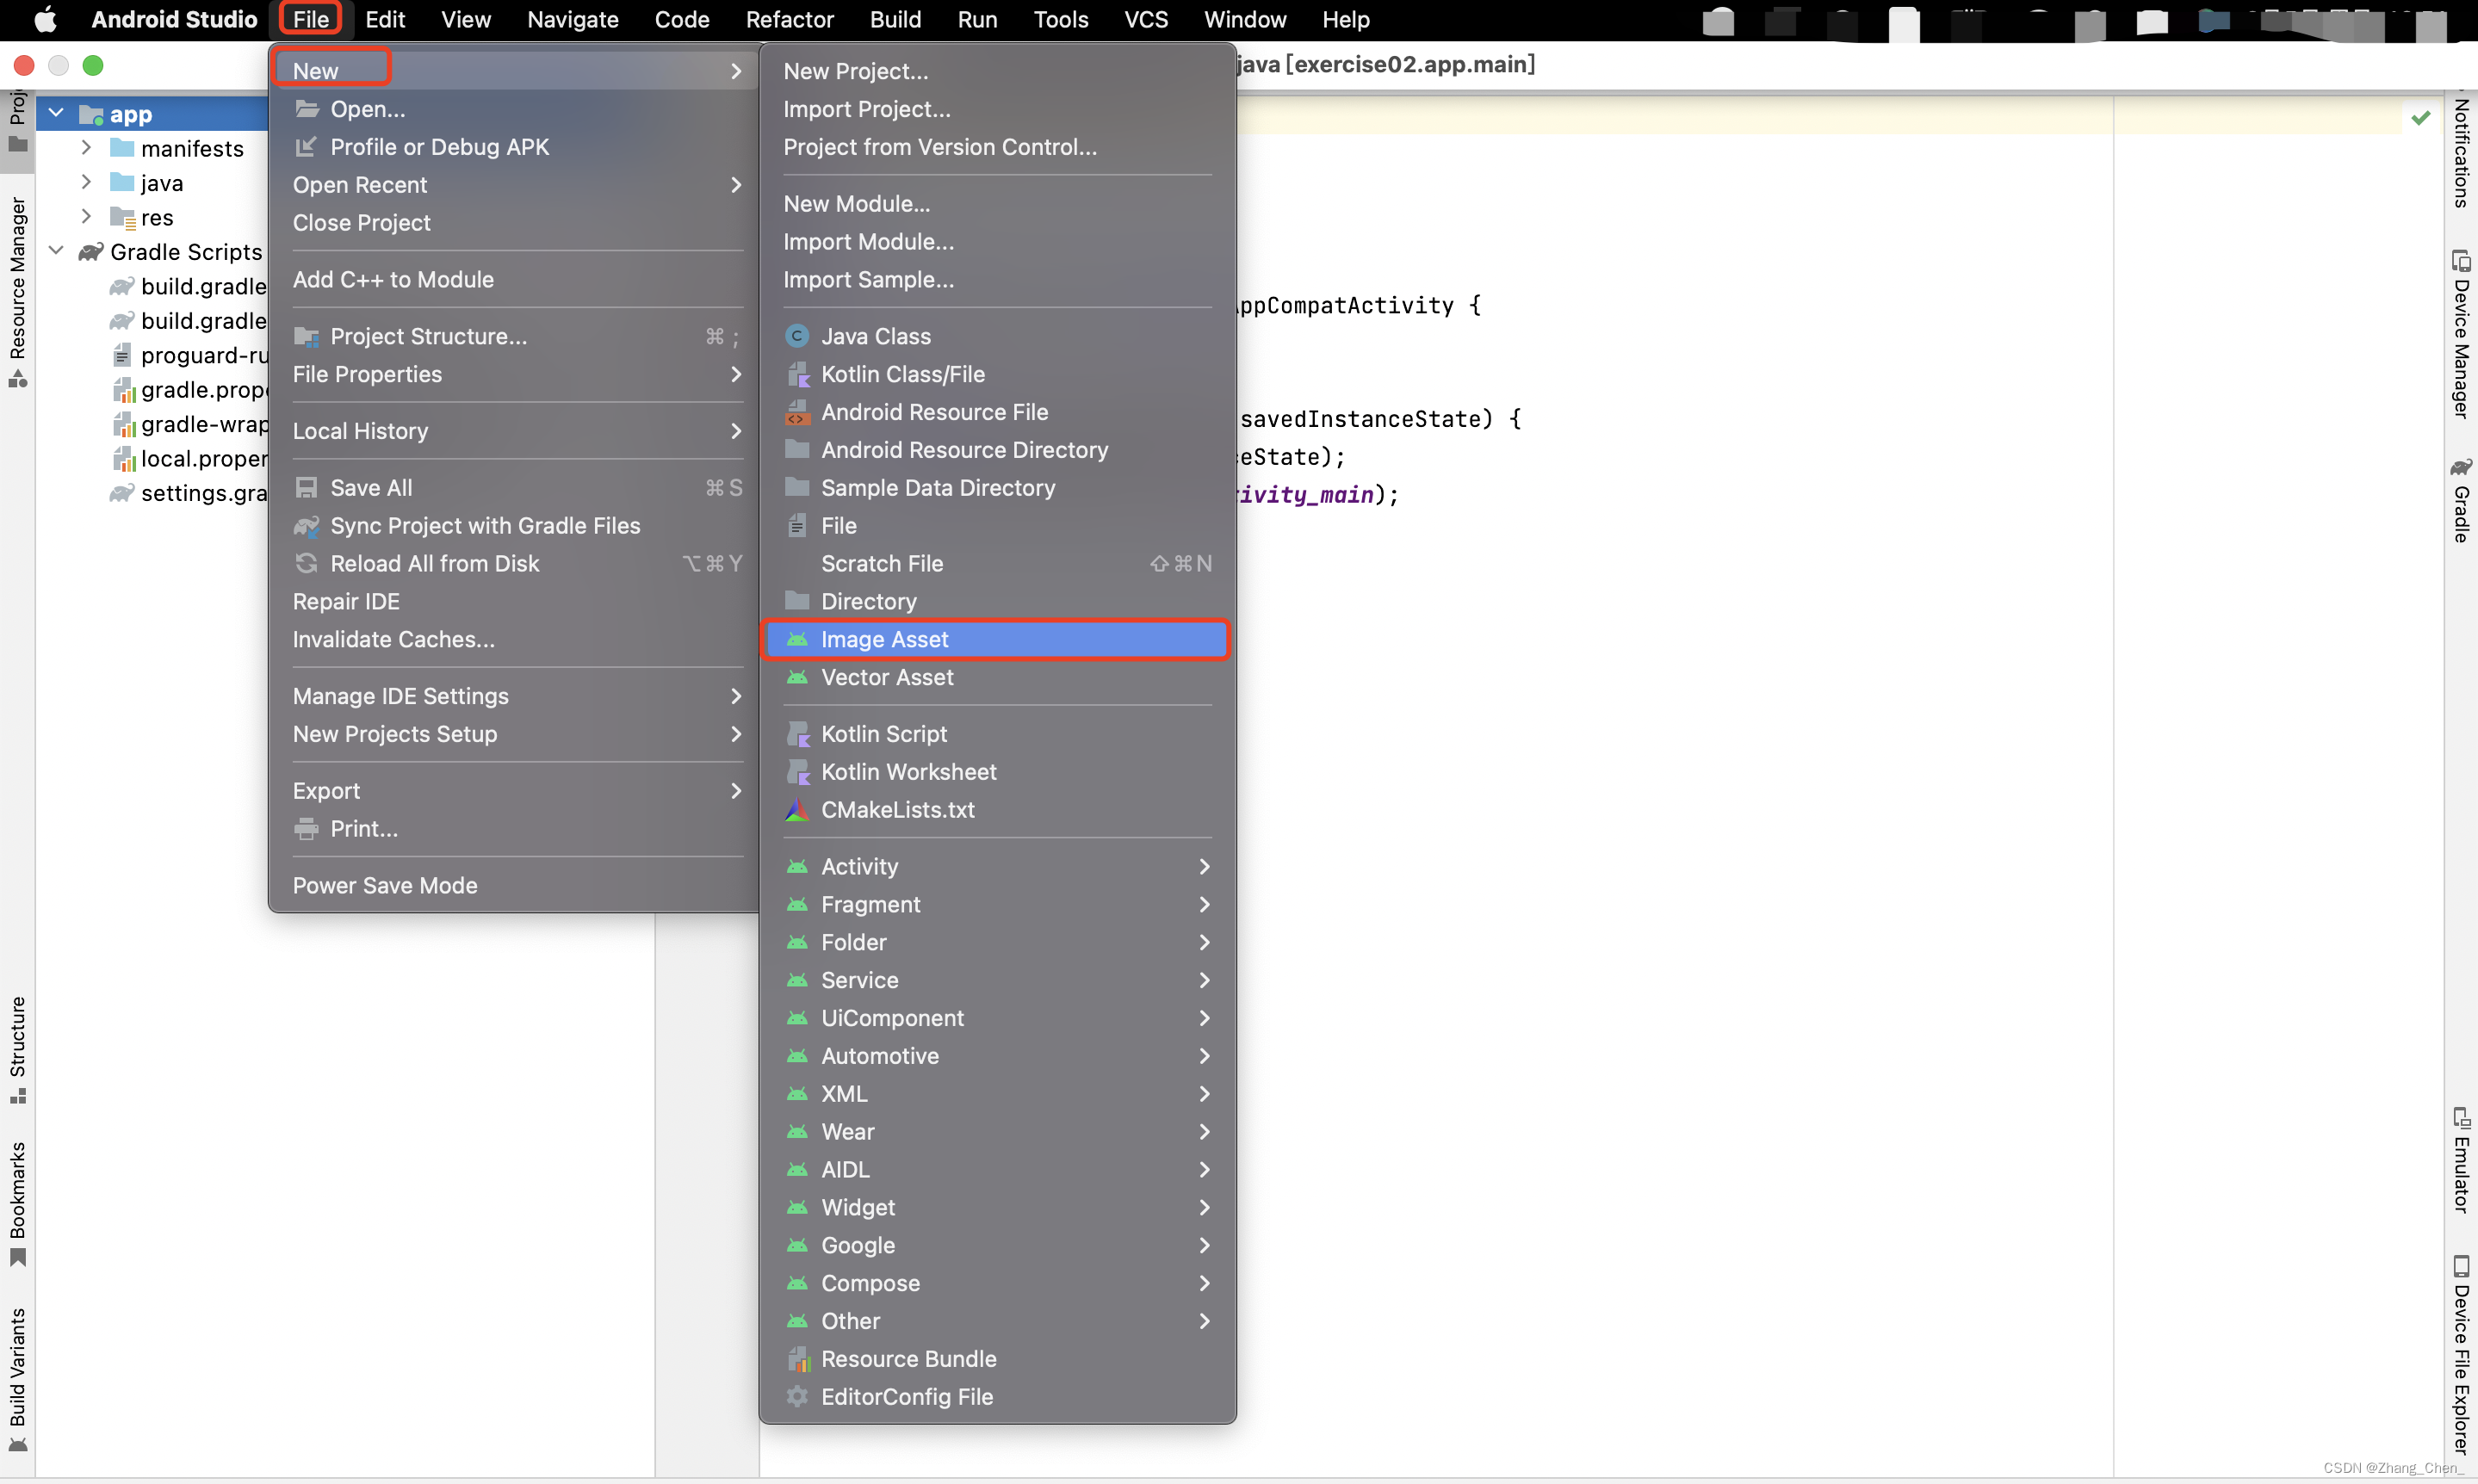
Task: Select New Project... from submenu
Action: (x=997, y=71)
